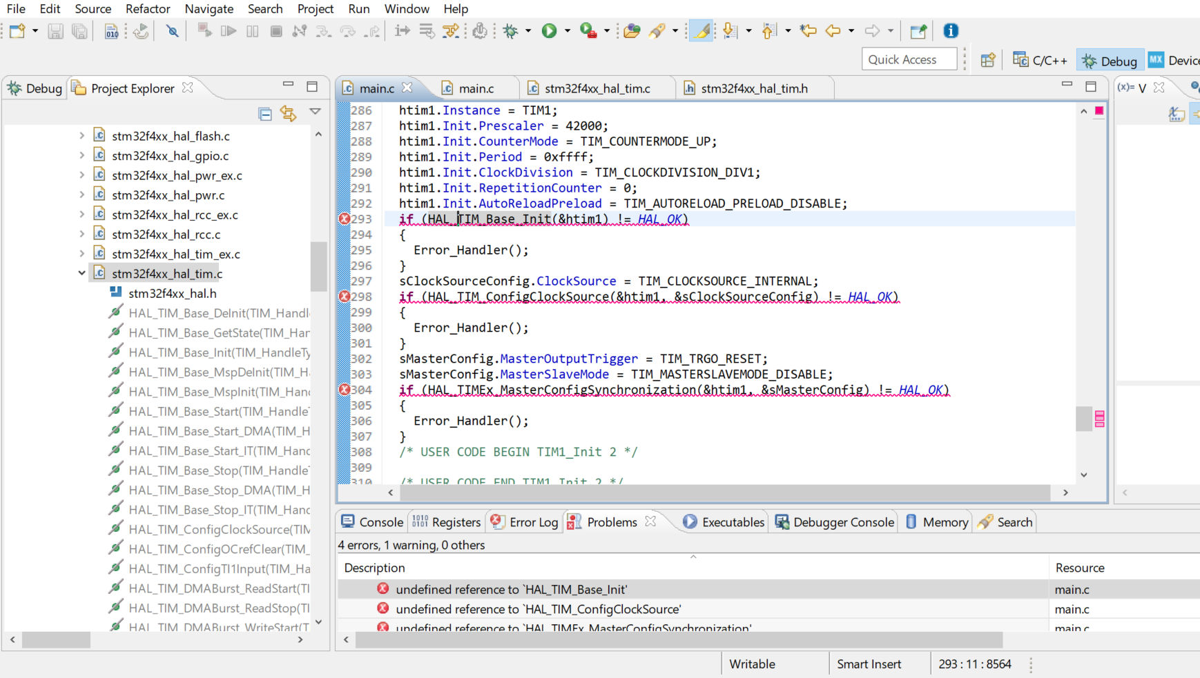Image resolution: width=1200 pixels, height=678 pixels.
Task: Click the error marker on line 304
Action: 344,390
